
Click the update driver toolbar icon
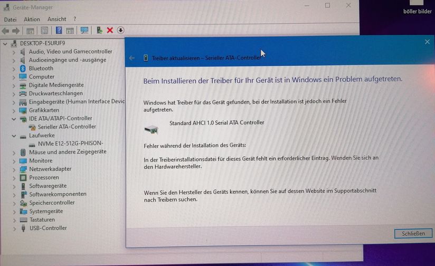99,31
